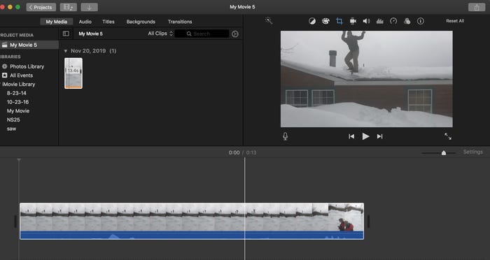Click the right trim handle of timeline clip
Screen dimensions: 490x260
368,222
